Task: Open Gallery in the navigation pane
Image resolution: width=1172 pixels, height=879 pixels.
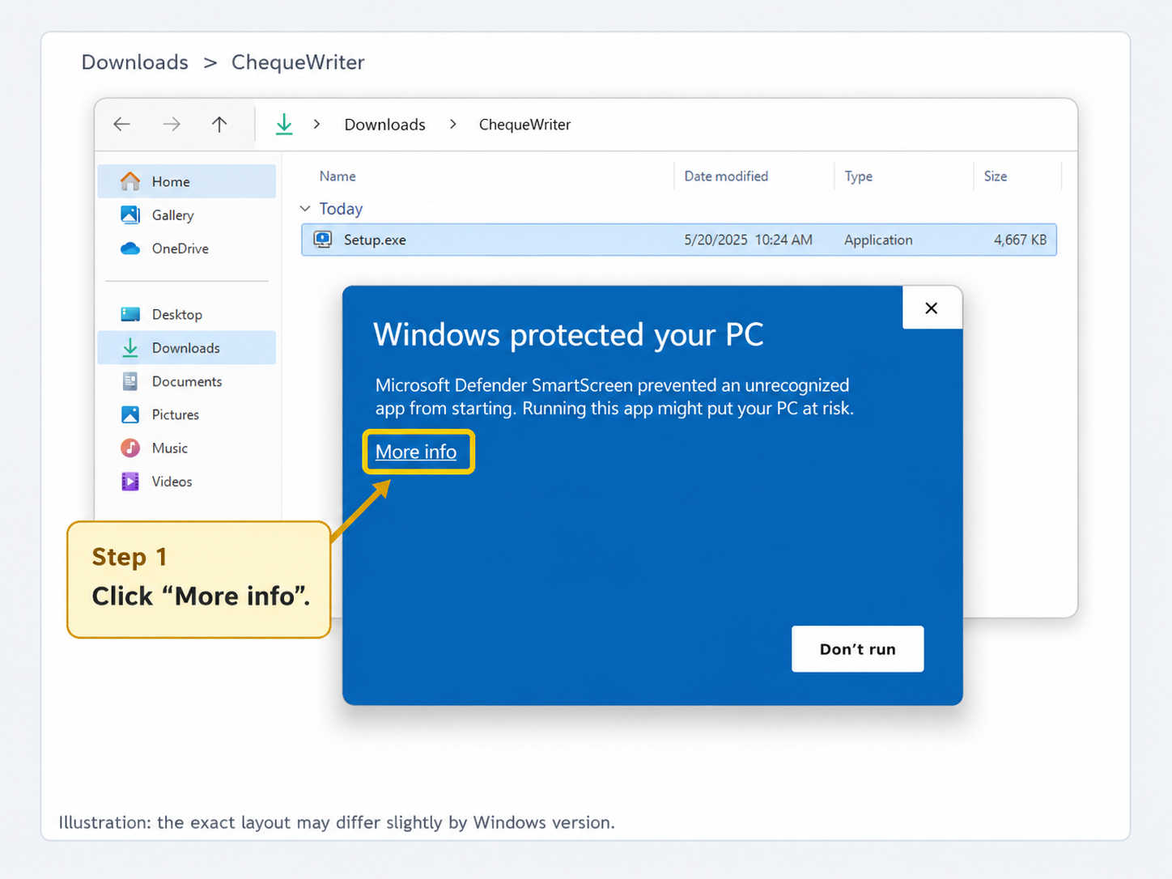Action: pos(187,214)
